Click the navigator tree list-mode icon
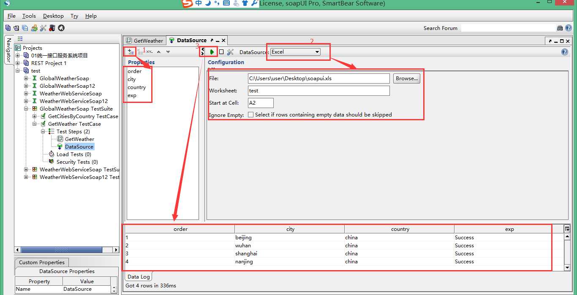Screen dimensions: 577x295 pos(20,39)
